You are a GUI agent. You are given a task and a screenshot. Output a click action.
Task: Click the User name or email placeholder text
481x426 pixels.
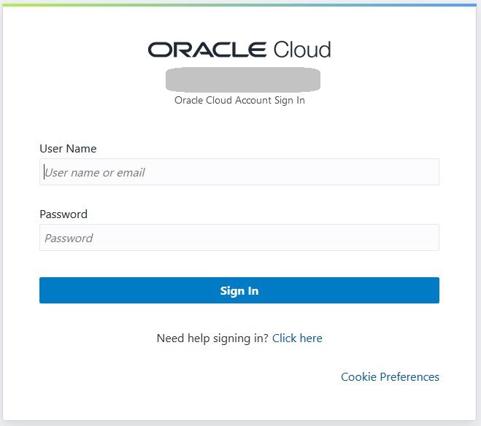(x=95, y=172)
